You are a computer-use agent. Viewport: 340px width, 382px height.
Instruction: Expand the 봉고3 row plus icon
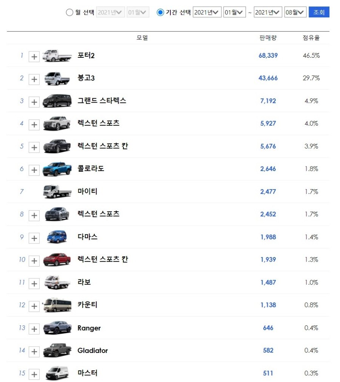pos(34,79)
